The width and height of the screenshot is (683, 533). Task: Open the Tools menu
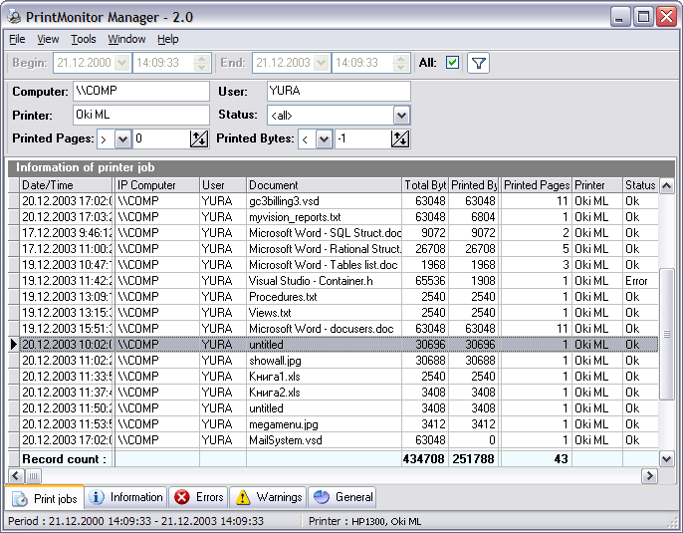pyautogui.click(x=84, y=39)
